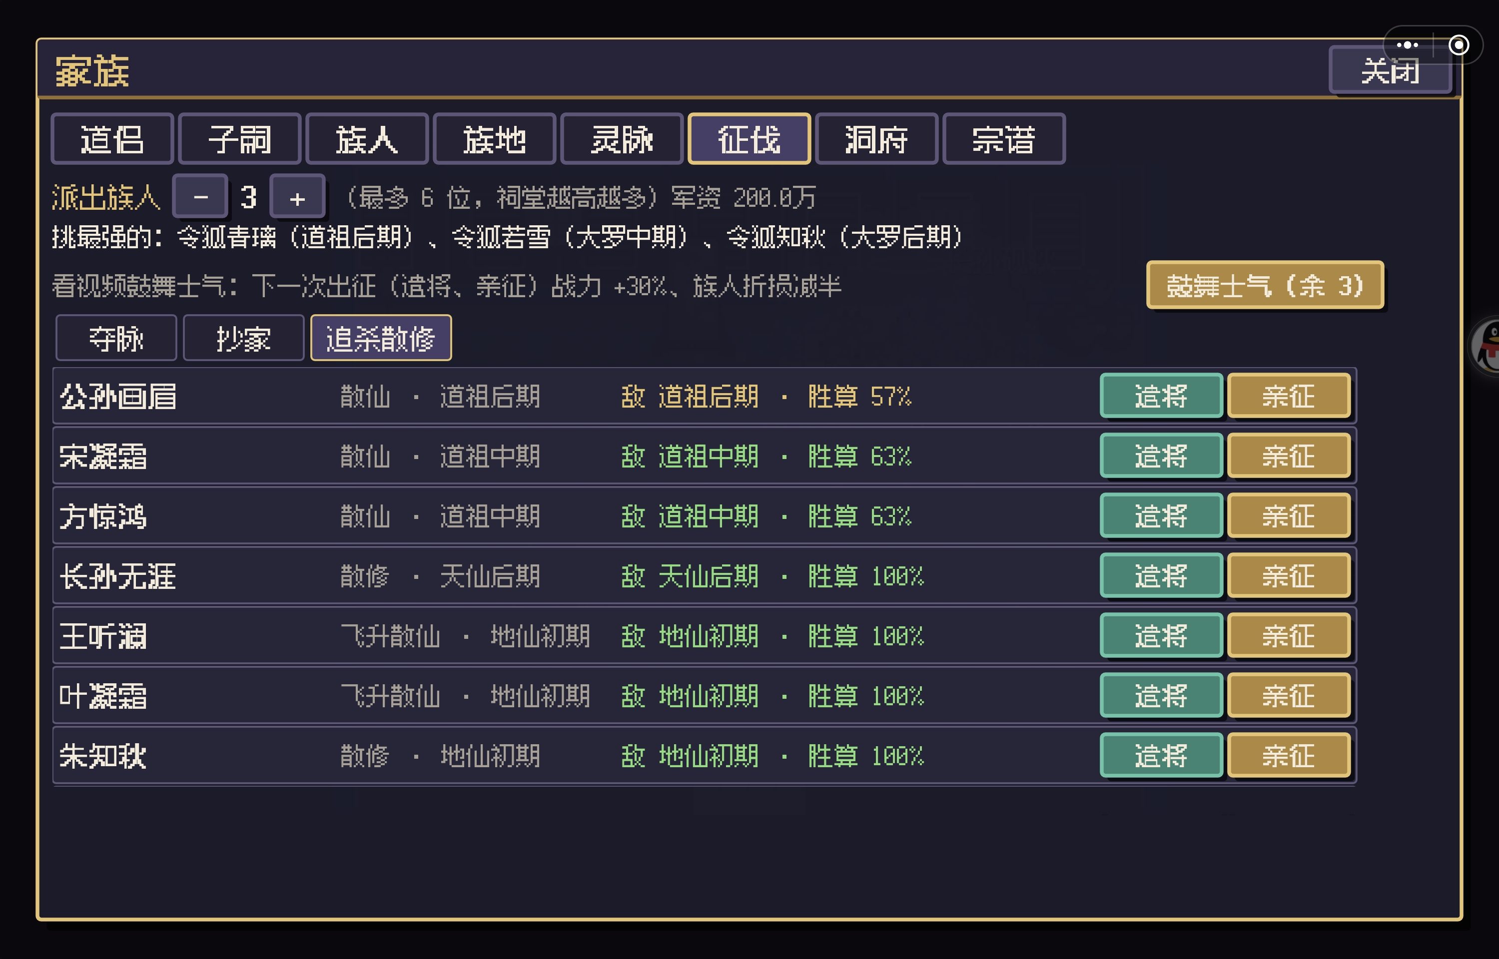Close the 家族 panel with 关闭
This screenshot has width=1499, height=959.
[1390, 70]
